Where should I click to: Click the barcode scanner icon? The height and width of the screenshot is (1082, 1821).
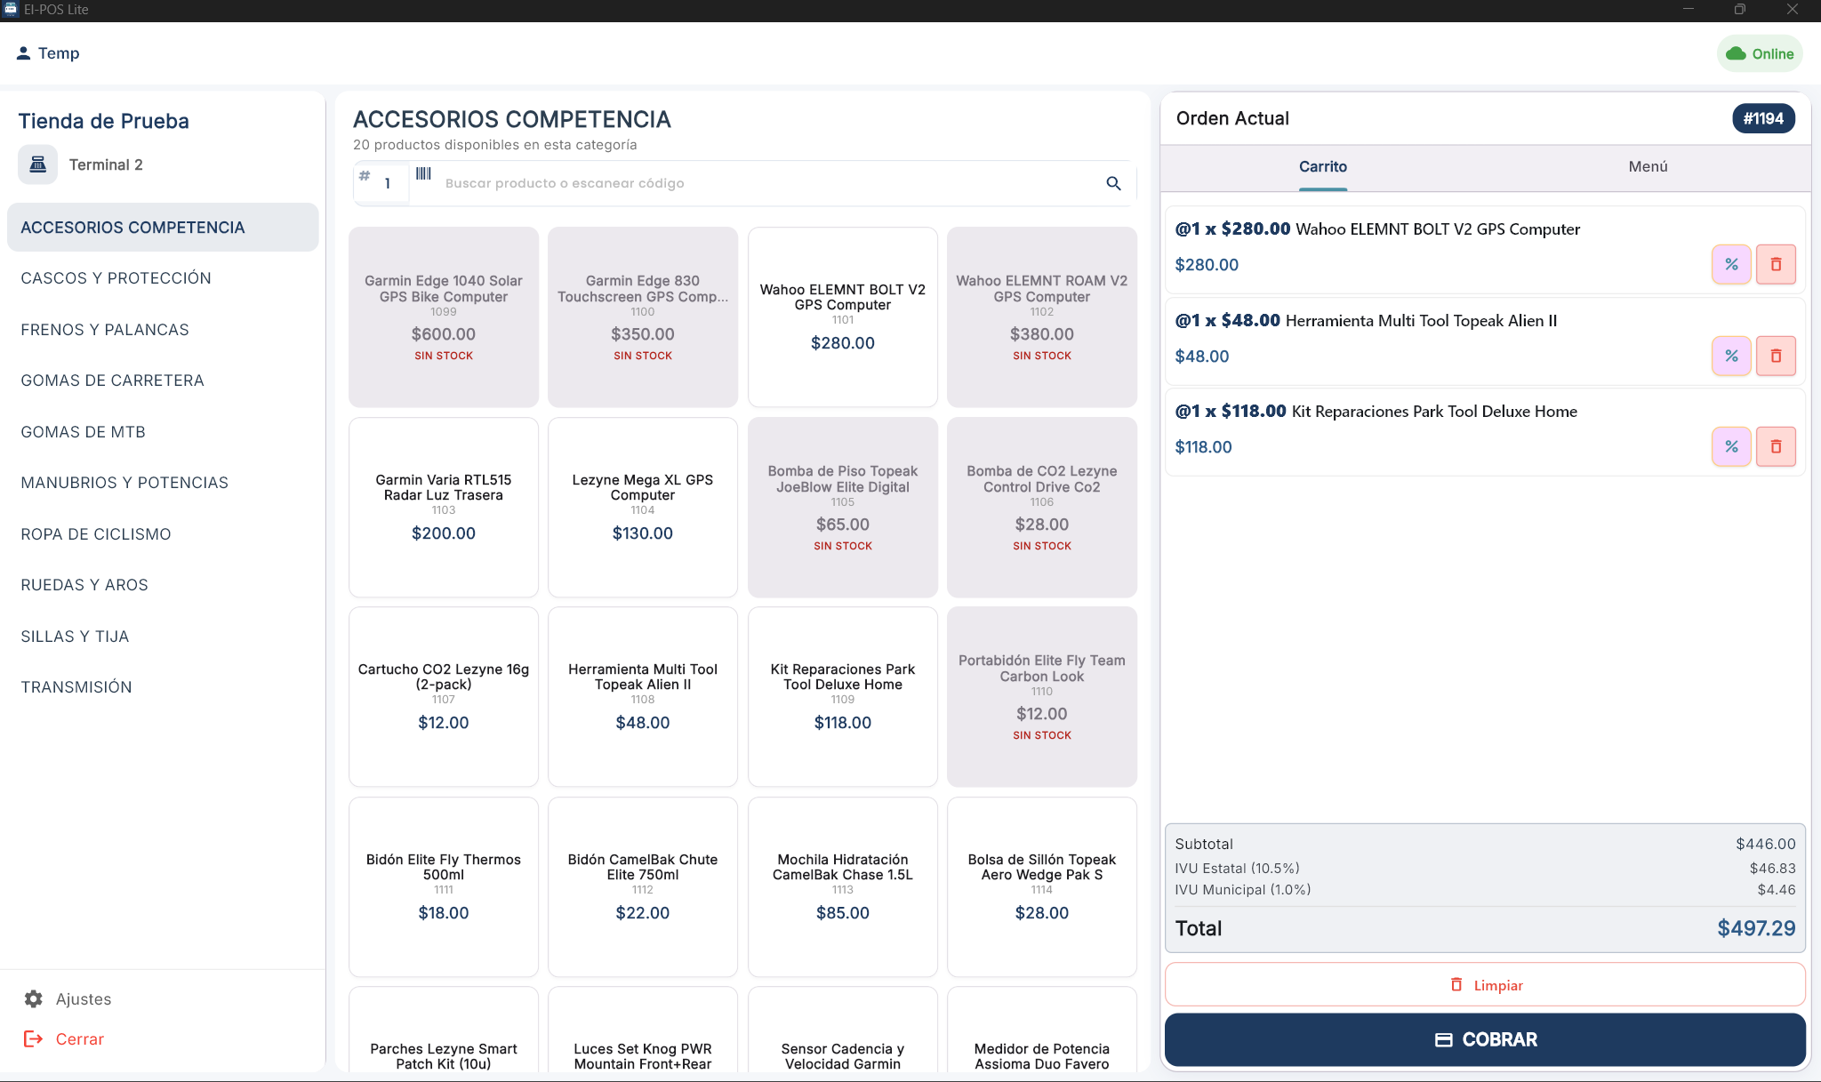point(424,174)
